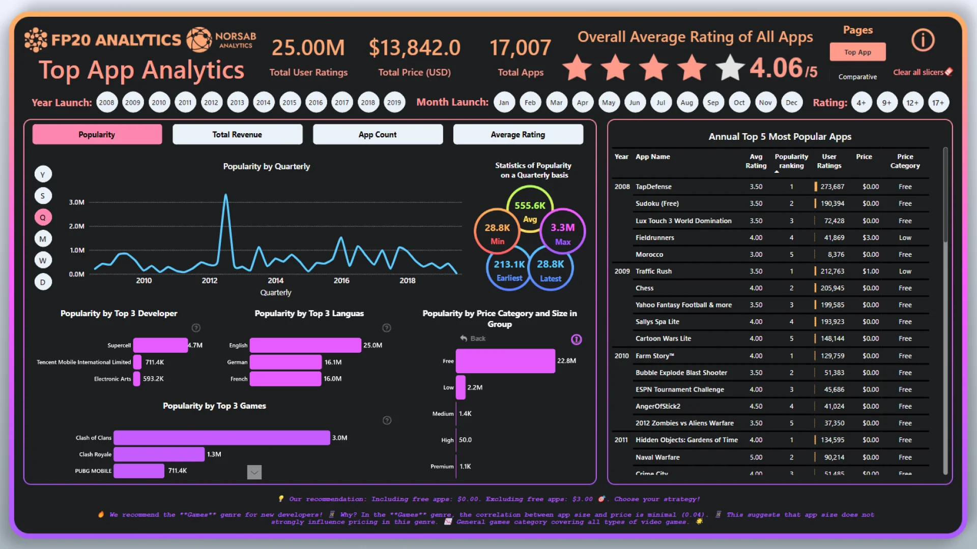Click the Traffic Rush app name
This screenshot has width=977, height=549.
653,271
